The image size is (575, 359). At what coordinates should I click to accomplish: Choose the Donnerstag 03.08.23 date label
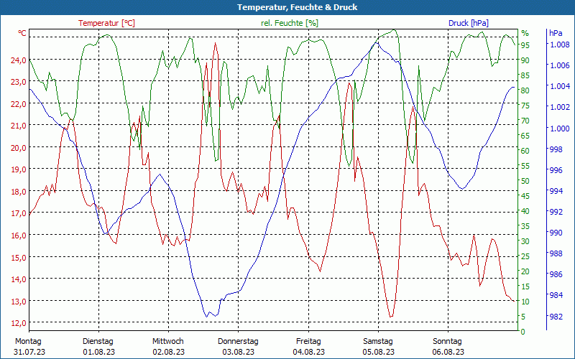238,346
